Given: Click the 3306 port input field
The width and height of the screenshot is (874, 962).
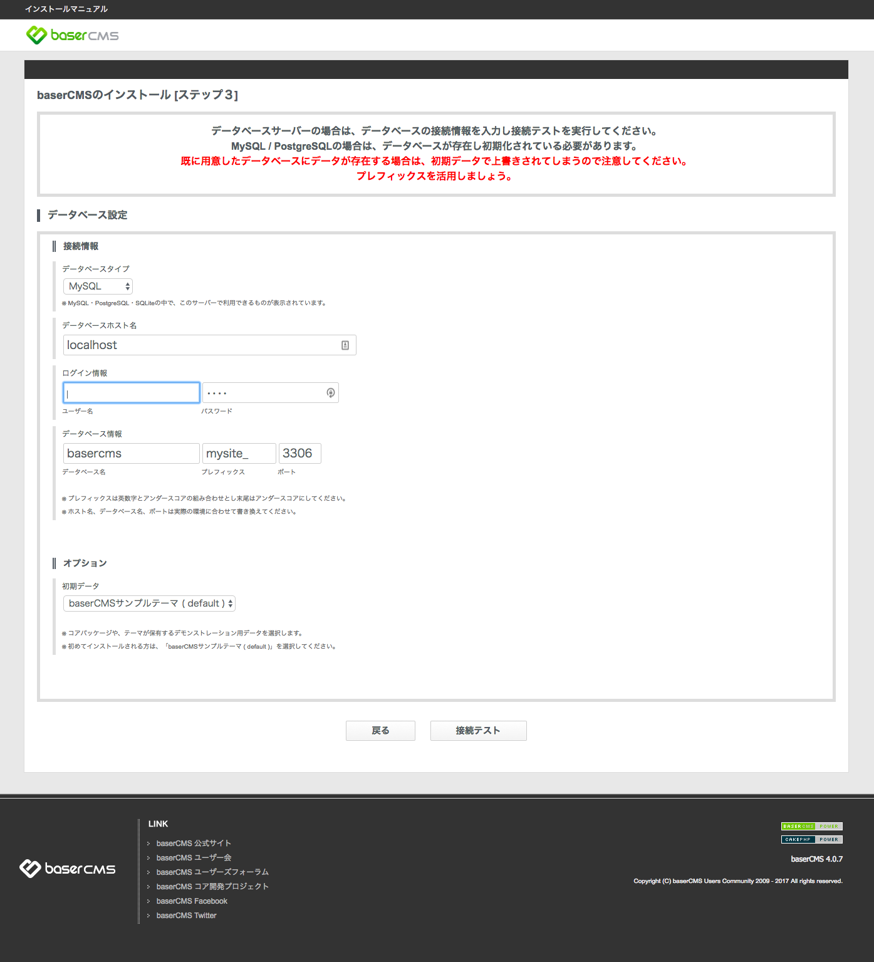Looking at the screenshot, I should (x=299, y=452).
